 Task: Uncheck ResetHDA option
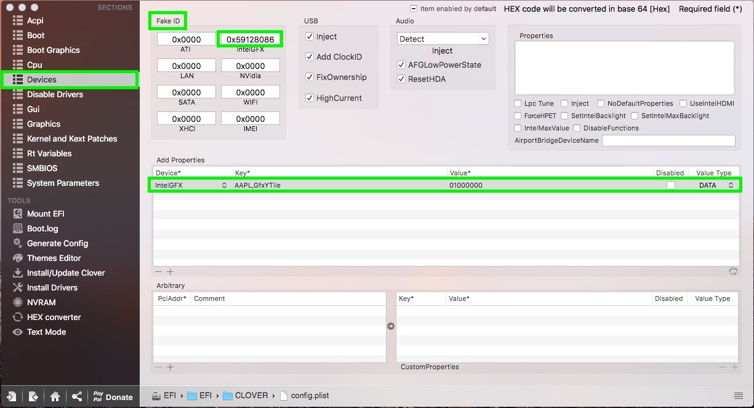click(401, 79)
